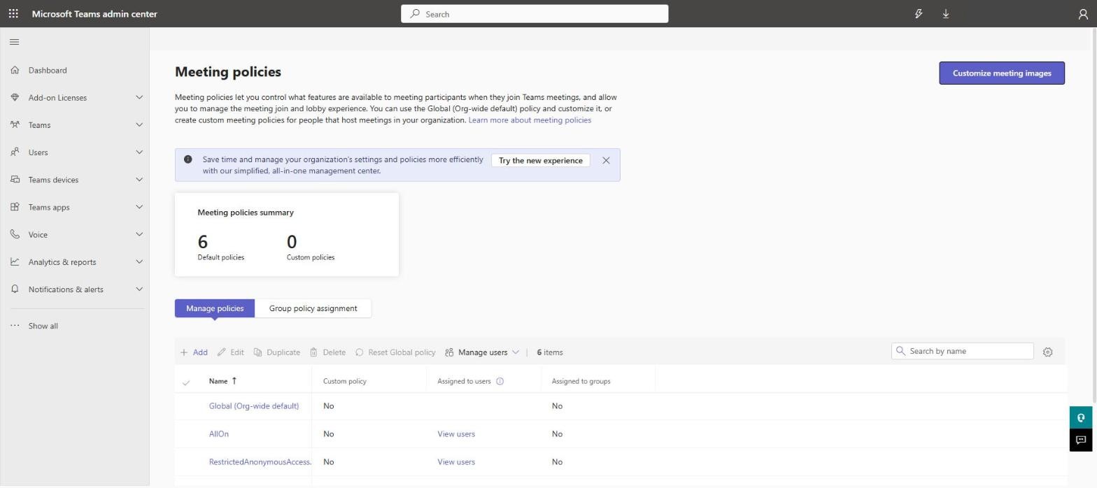Switch to Group policy assignment tab

pos(313,308)
